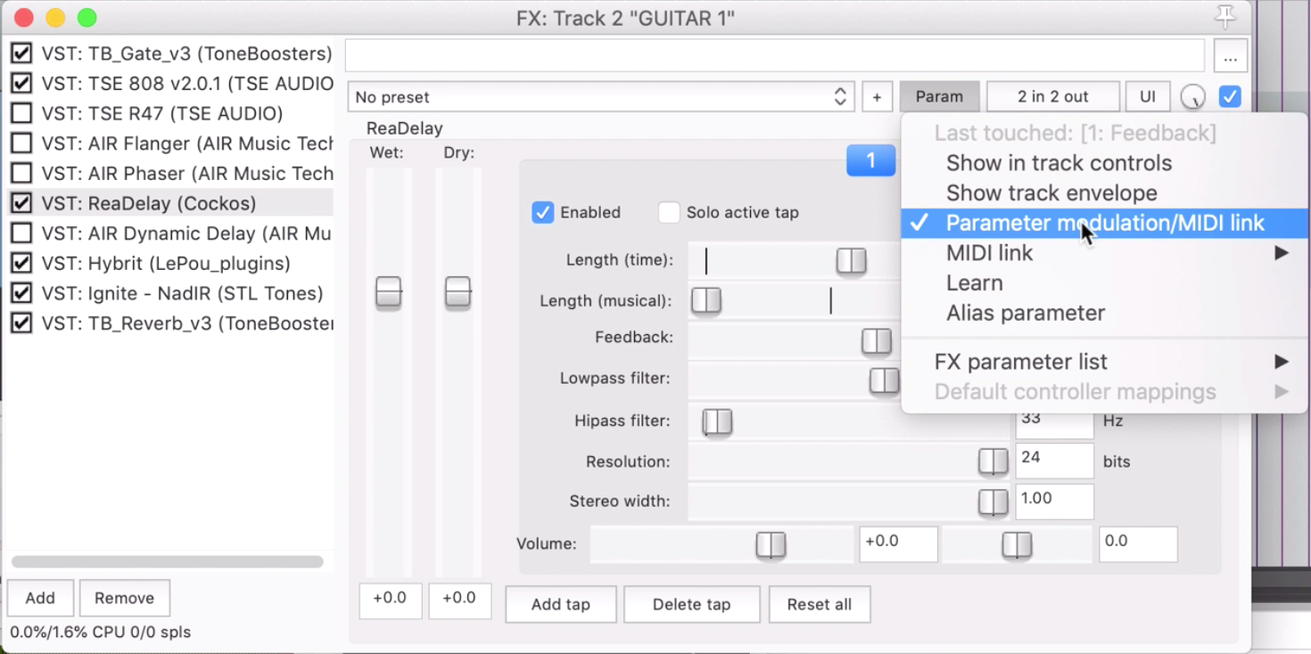
Task: Switch ReaDelay to its UI view
Action: point(1148,96)
